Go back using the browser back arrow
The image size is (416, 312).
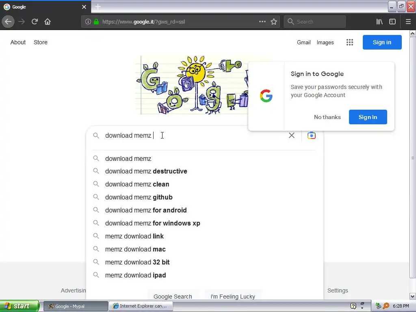pos(8,22)
